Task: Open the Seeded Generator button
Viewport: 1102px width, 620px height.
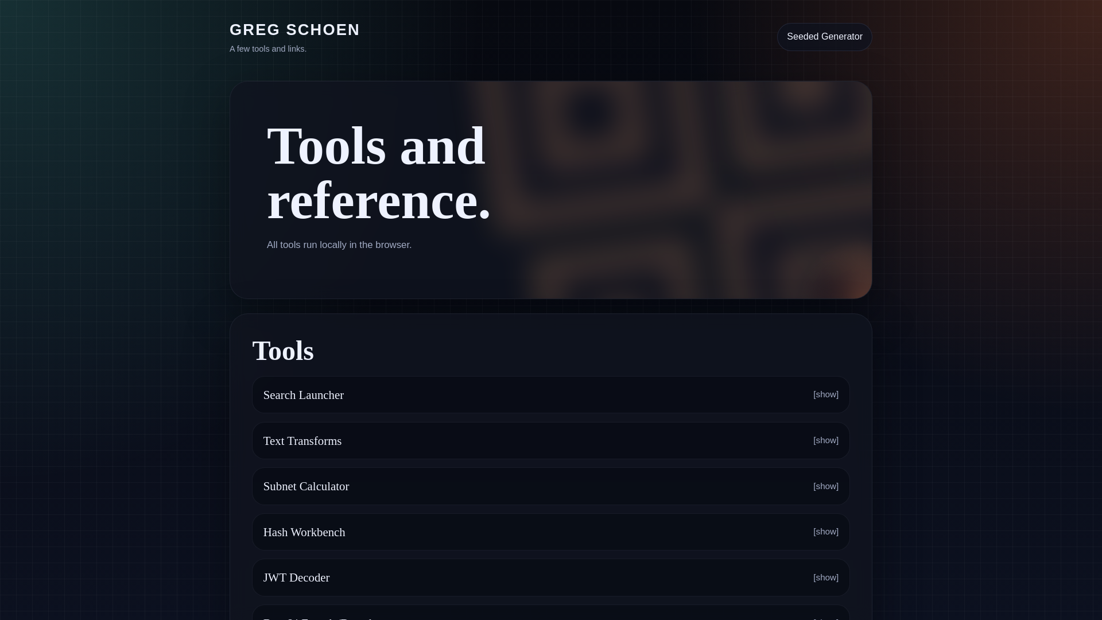Action: 824,37
